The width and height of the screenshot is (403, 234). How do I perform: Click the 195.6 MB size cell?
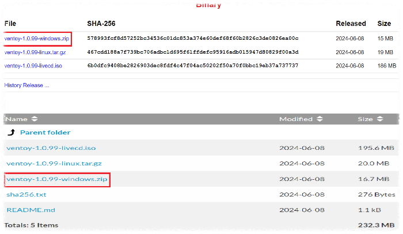pyautogui.click(x=376, y=148)
